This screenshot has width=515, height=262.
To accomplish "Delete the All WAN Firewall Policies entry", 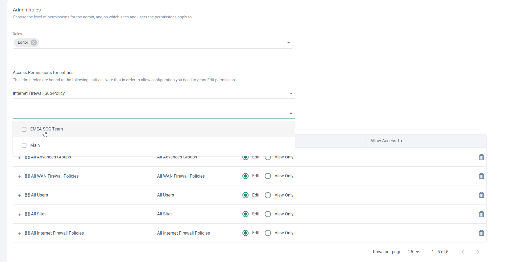I will 481,176.
